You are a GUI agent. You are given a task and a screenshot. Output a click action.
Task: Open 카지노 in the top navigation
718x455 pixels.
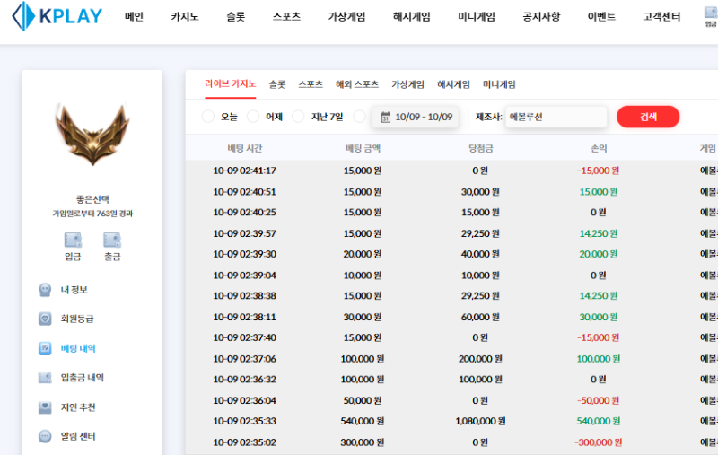click(x=185, y=17)
